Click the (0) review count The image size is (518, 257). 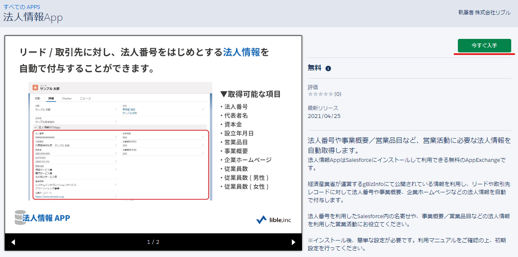tap(338, 94)
